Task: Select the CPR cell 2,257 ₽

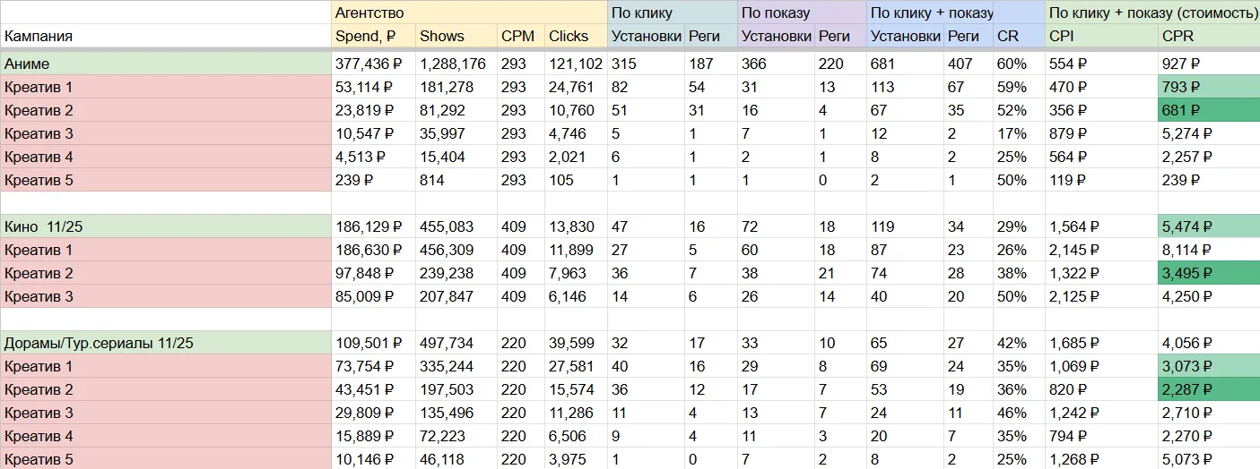Action: click(x=1209, y=157)
